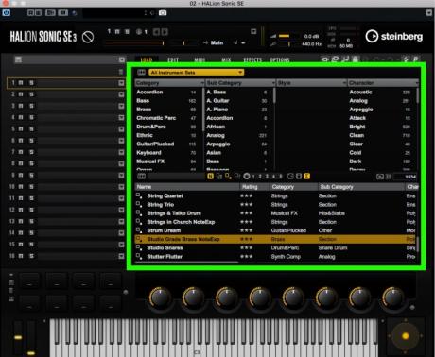The width and height of the screenshot is (435, 357).
Task: Switch to the OPTIONS tab
Action: click(x=280, y=59)
